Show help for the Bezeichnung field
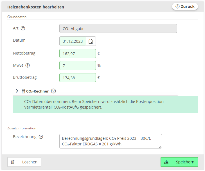205x171 pixels. coord(41,137)
